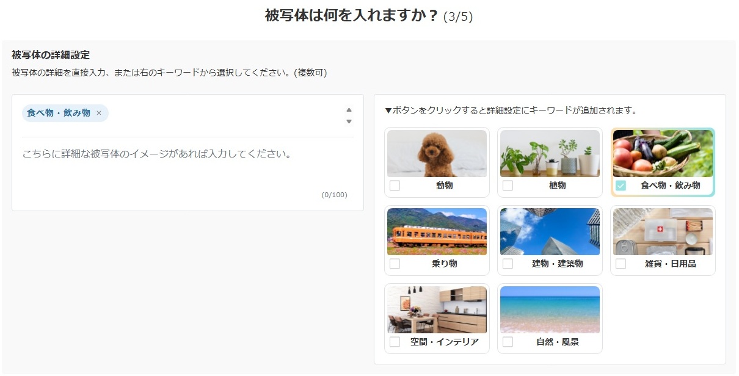Screen dimensions: 739x376
Task: Check the 植物 checkbox
Action: coord(508,186)
